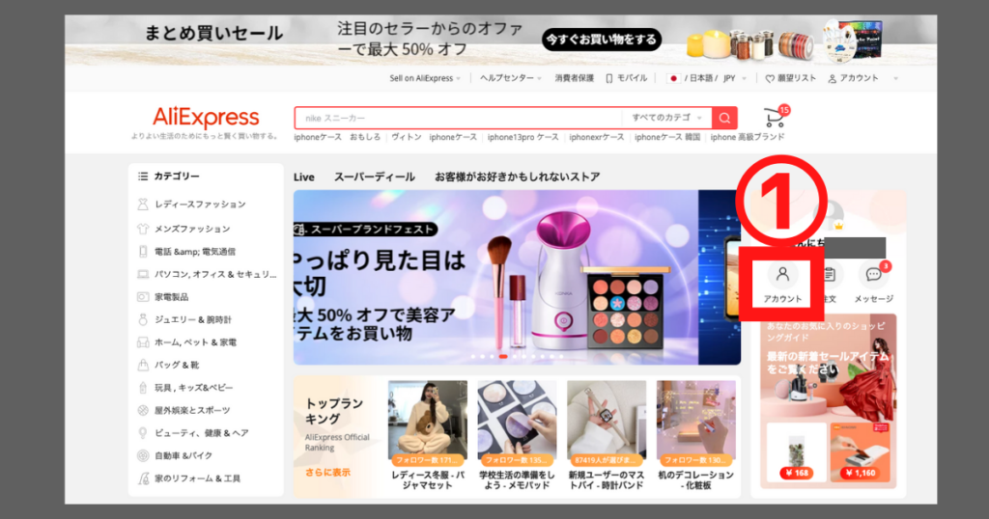The image size is (989, 519).
Task: Click the メッセージ label
Action: [873, 299]
